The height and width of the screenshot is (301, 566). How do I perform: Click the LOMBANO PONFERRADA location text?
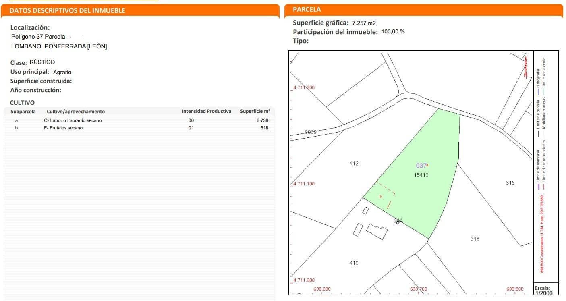pos(59,46)
